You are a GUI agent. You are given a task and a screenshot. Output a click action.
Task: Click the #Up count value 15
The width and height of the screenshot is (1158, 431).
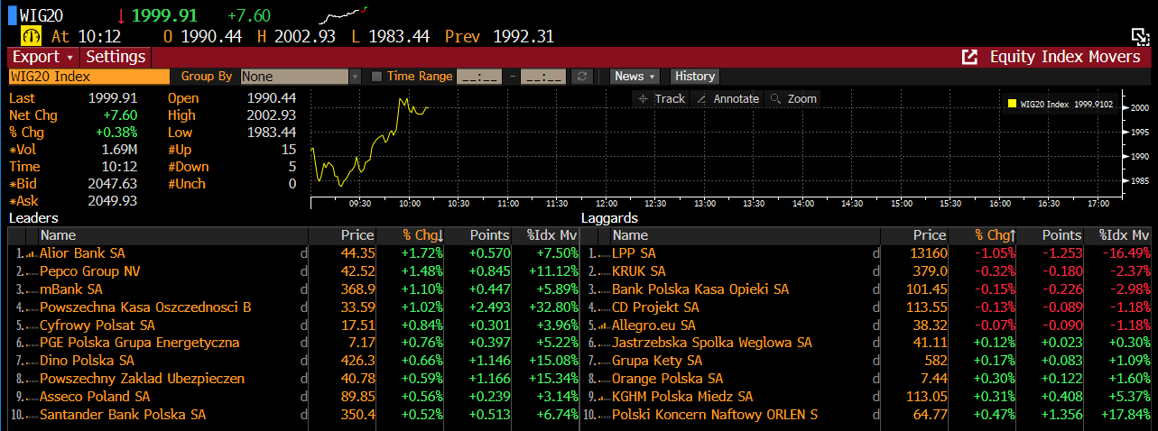pyautogui.click(x=289, y=150)
